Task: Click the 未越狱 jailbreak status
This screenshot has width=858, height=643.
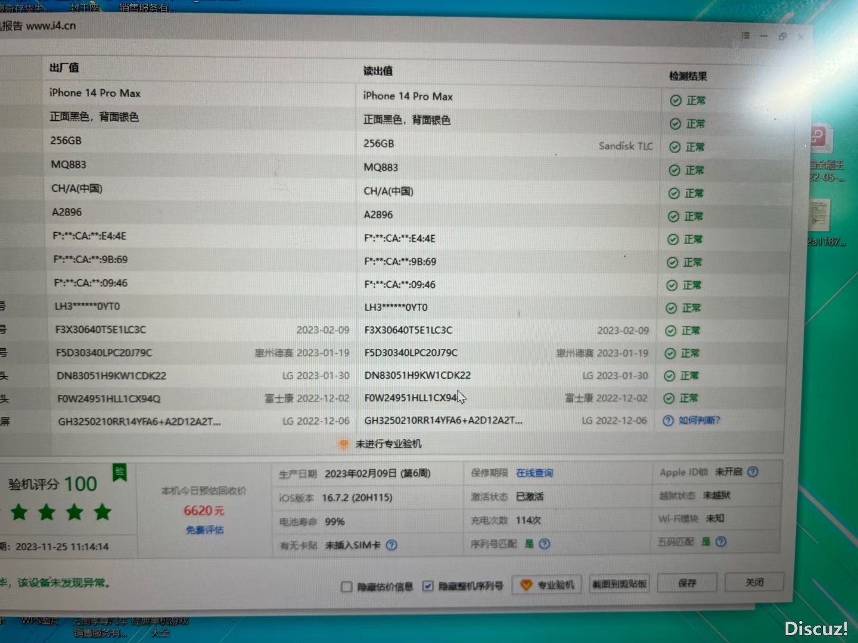Action: [x=716, y=495]
